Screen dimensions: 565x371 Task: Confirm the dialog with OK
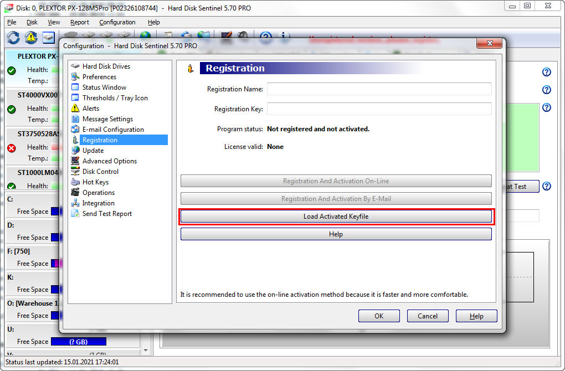(x=379, y=316)
